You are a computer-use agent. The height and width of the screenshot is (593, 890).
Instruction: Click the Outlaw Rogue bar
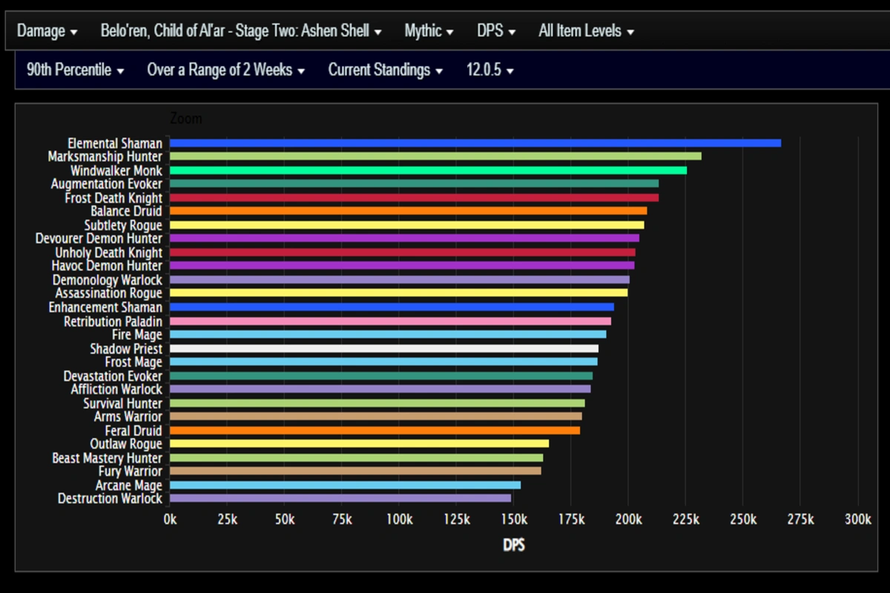click(360, 443)
